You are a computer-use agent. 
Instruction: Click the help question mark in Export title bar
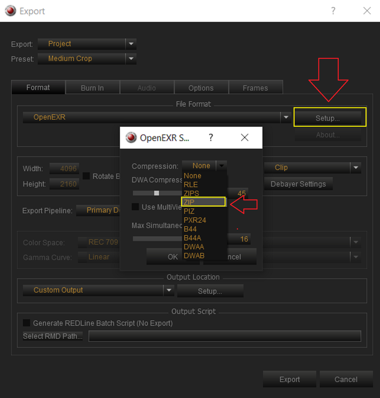(x=333, y=10)
